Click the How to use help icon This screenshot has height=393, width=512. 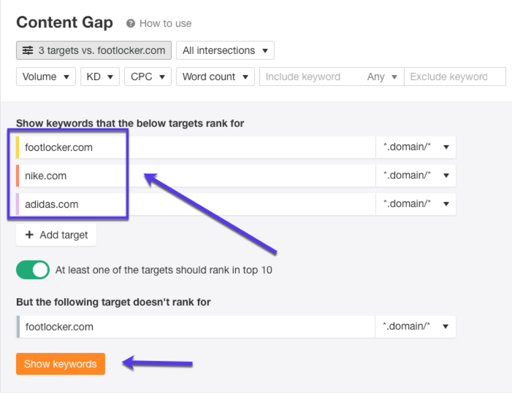coord(131,23)
